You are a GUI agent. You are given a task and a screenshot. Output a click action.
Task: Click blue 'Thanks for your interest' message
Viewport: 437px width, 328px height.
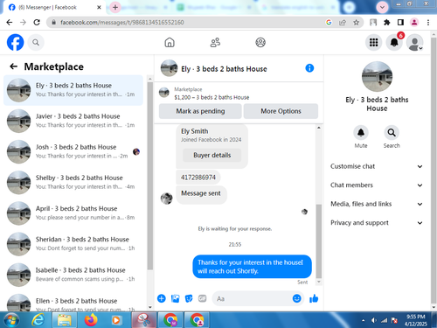252,267
